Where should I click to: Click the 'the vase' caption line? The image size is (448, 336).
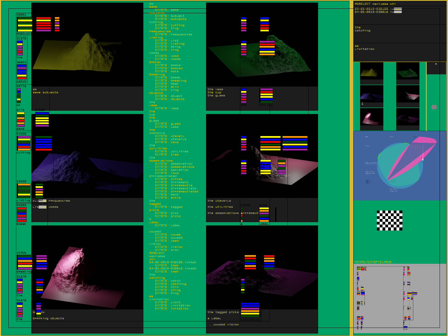[215, 89]
